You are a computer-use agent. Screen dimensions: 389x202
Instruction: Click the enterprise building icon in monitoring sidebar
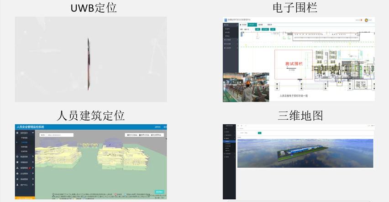tap(17, 174)
